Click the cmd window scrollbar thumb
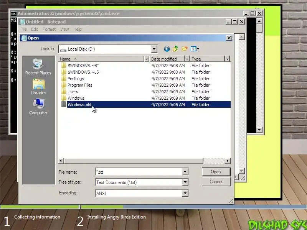 [x=259, y=28]
